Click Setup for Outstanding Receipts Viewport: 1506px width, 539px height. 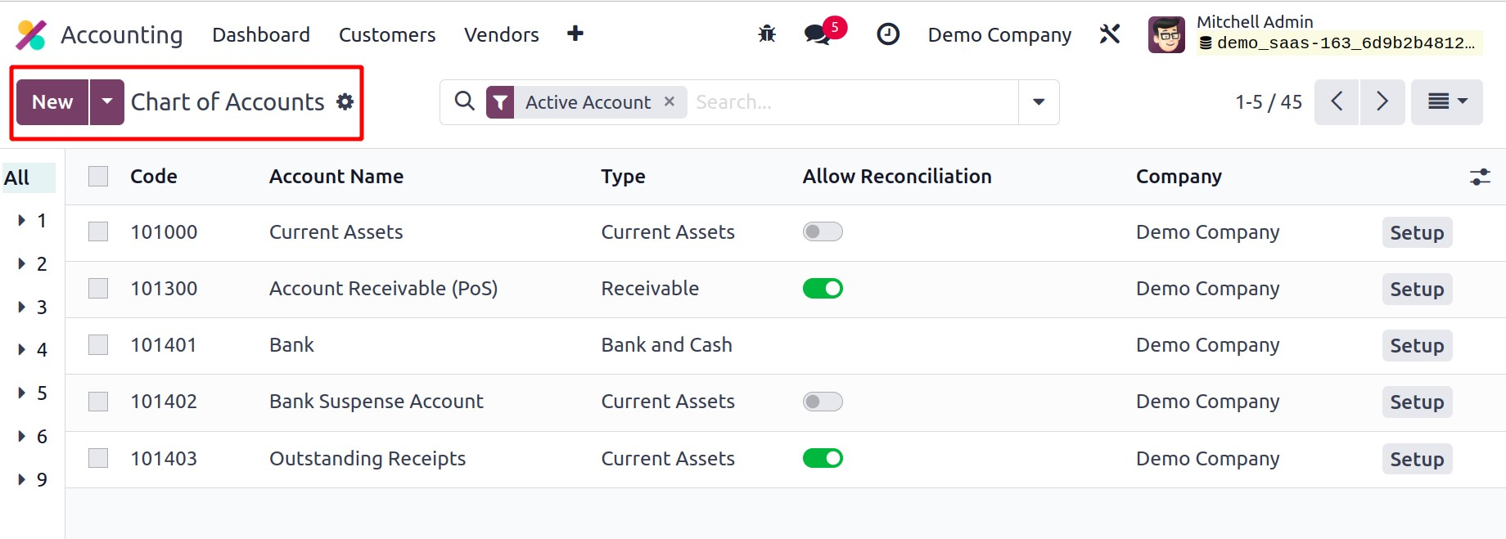point(1417,459)
